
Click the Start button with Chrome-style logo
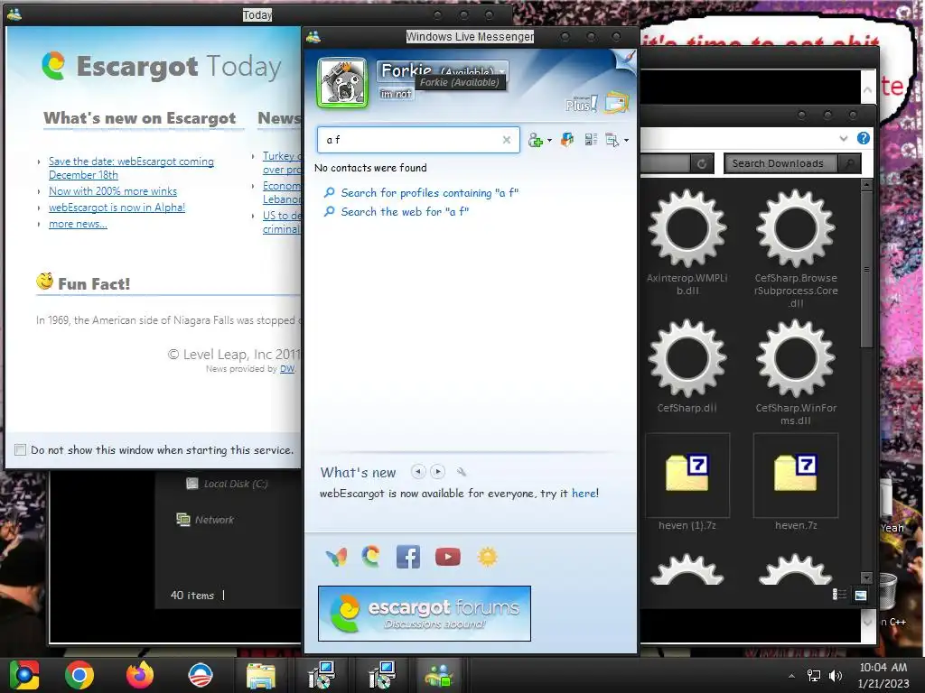tap(23, 675)
